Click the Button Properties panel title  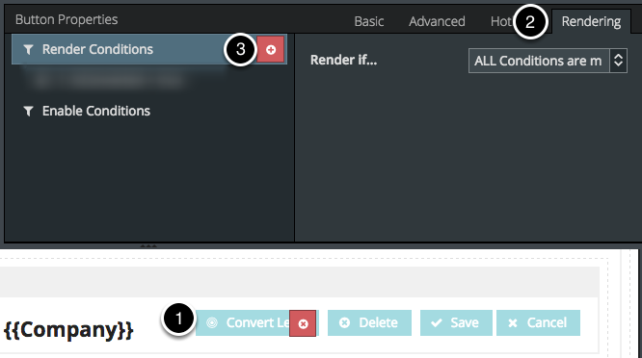coord(67,19)
